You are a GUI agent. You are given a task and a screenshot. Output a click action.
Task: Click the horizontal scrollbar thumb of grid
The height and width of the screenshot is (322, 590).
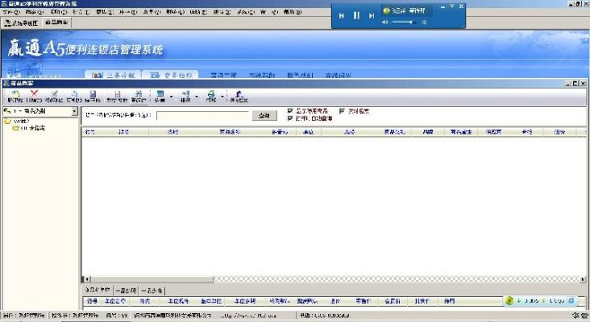152,279
